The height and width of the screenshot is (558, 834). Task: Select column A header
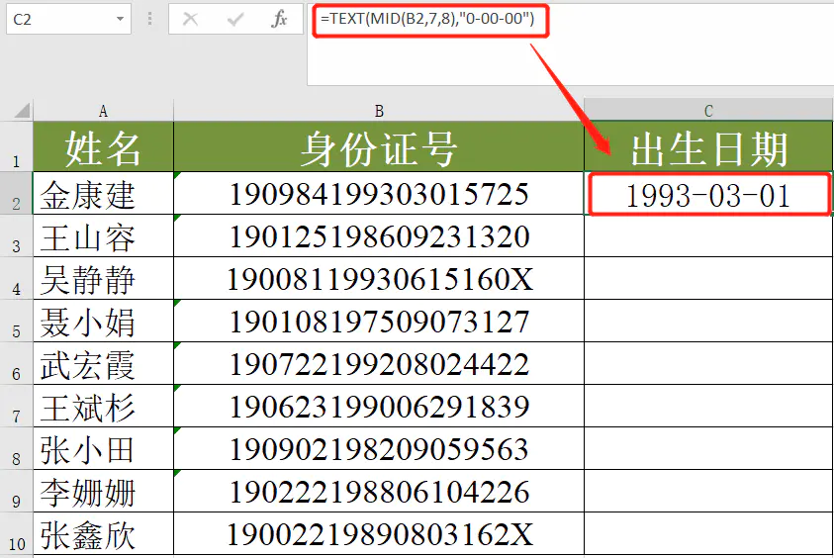(x=103, y=111)
